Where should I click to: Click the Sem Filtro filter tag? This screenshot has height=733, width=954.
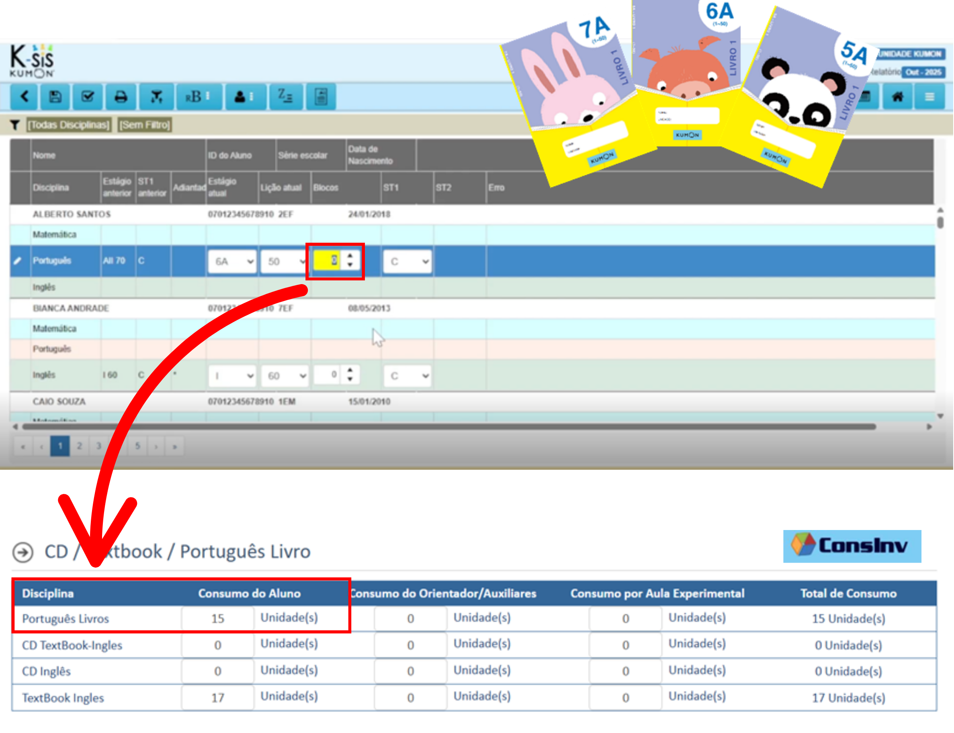[145, 125]
